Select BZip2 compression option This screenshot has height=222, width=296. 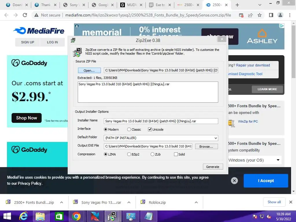(129, 154)
